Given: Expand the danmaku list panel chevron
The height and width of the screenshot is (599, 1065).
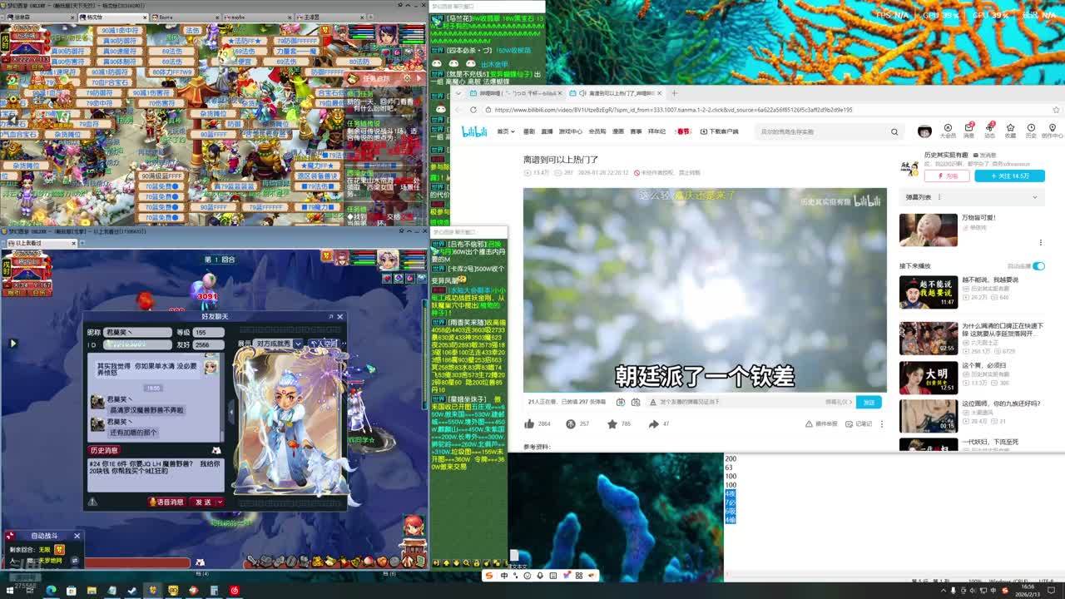Looking at the screenshot, I should pyautogui.click(x=1034, y=197).
